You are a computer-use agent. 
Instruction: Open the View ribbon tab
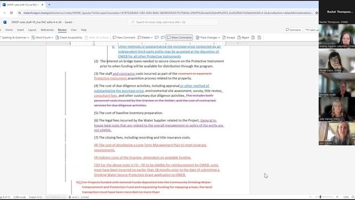pos(74,30)
